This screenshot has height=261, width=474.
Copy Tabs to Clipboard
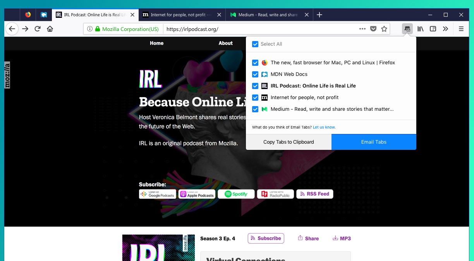(289, 142)
